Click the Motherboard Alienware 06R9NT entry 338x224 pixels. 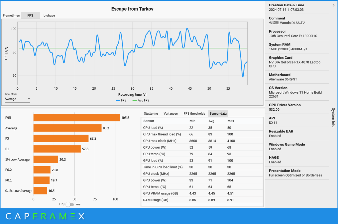click(x=297, y=77)
